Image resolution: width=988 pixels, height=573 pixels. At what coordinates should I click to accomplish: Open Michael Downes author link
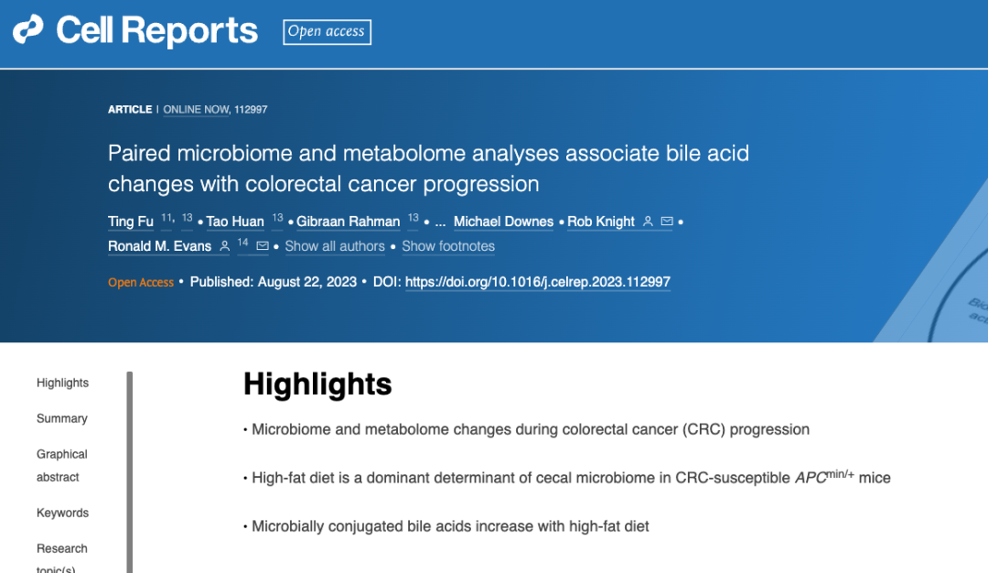(x=503, y=222)
